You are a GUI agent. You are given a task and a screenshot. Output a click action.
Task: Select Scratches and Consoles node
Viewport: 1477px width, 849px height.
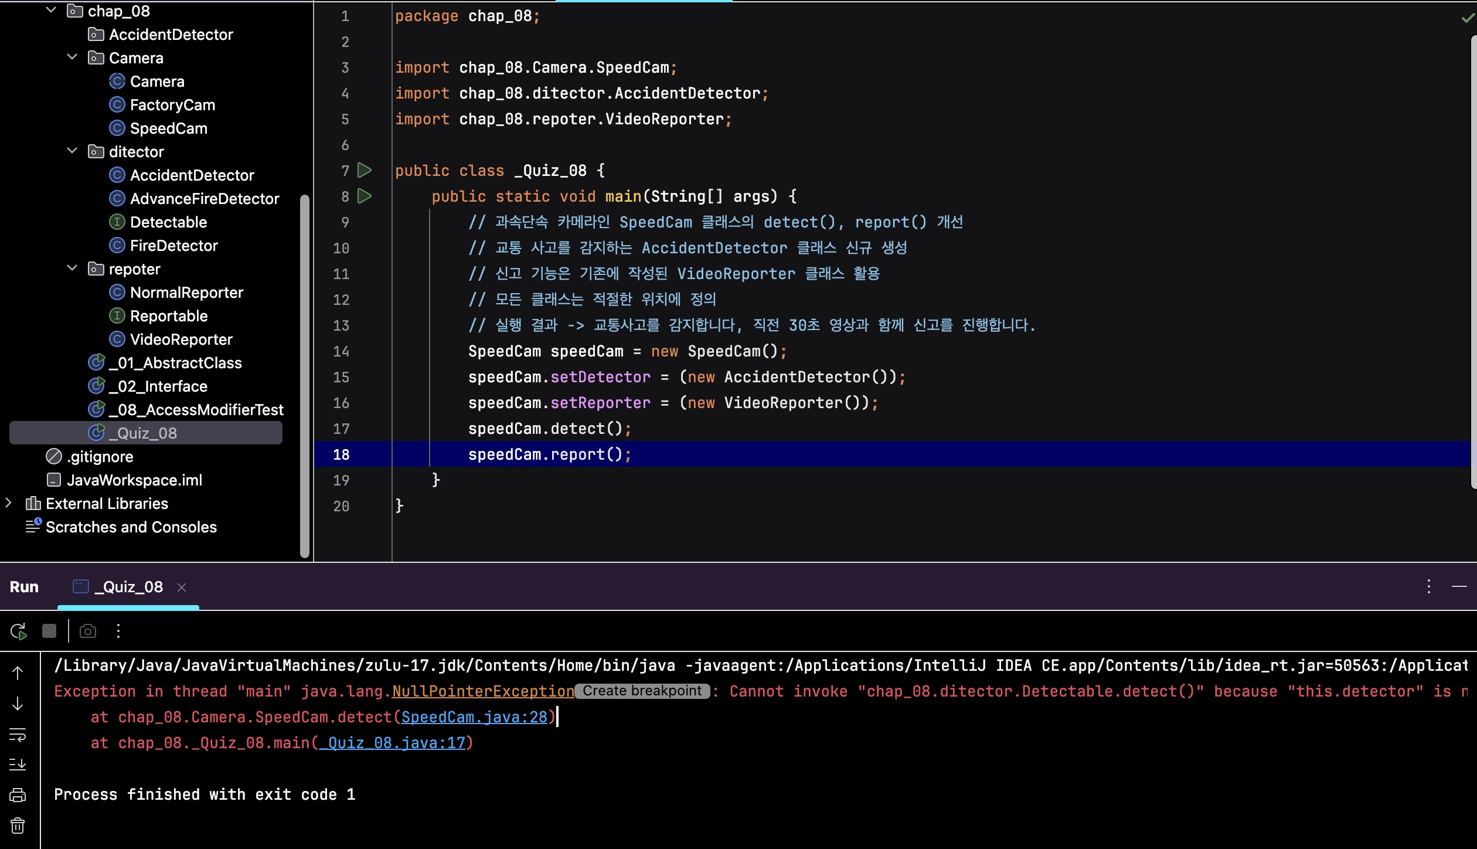121,527
